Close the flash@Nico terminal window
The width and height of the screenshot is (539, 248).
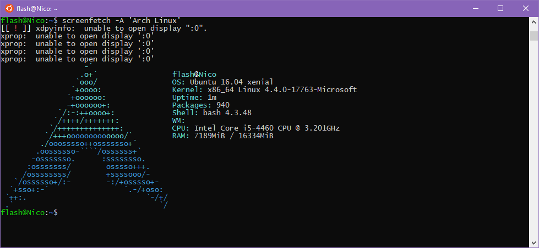coord(526,8)
